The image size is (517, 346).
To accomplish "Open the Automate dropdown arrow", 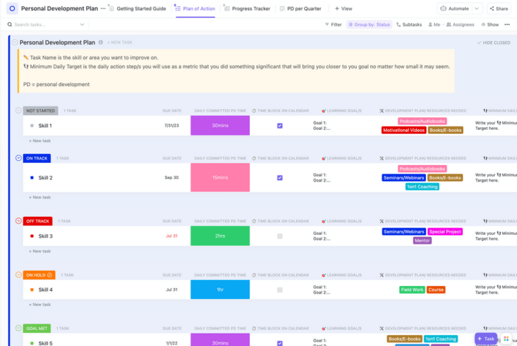I will pos(477,9).
